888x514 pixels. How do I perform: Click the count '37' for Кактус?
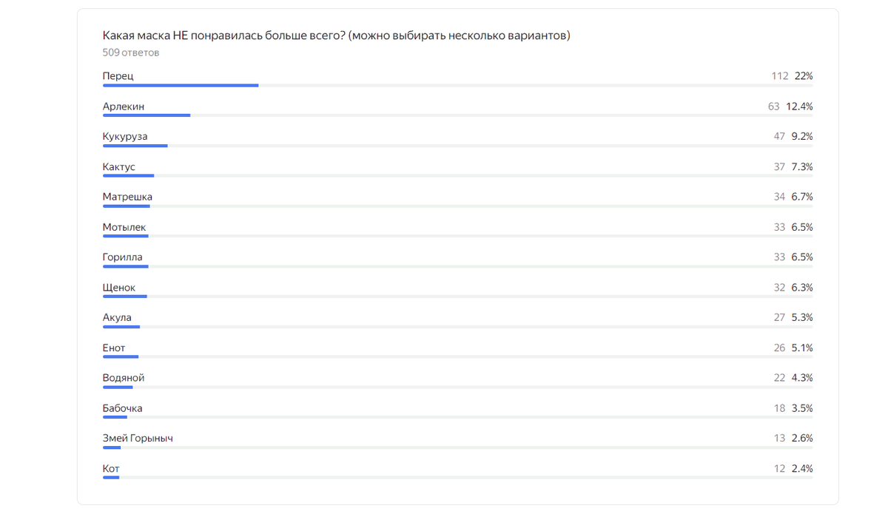point(779,167)
